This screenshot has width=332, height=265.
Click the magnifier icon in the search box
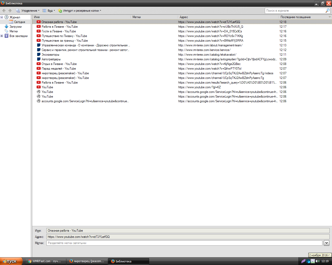click(328, 11)
